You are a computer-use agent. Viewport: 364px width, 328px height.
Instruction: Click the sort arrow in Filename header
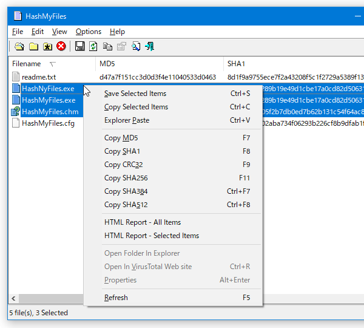coord(53,64)
